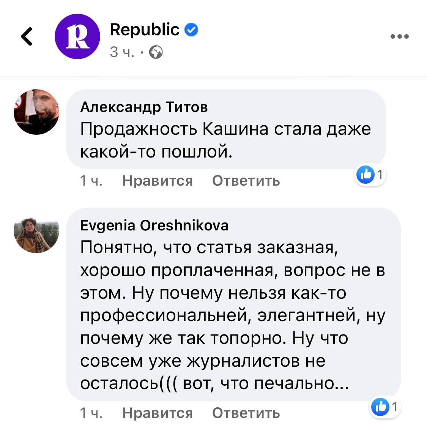Tap the 1 ч. timestamp under Титов's comment
This screenshot has width=427, height=432.
[91, 181]
